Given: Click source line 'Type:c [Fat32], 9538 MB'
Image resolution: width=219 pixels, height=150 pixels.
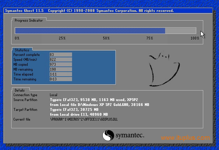Looking at the screenshot, I should pyautogui.click(x=94, y=100).
